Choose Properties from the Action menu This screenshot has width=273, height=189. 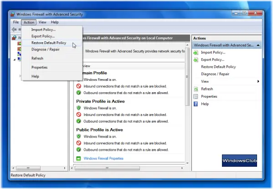pos(52,68)
